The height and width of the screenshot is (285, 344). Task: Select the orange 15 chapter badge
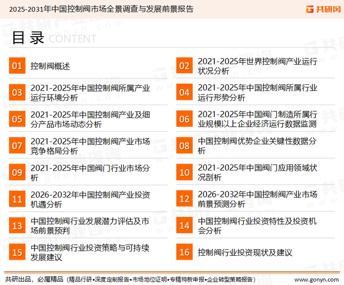coord(17,252)
